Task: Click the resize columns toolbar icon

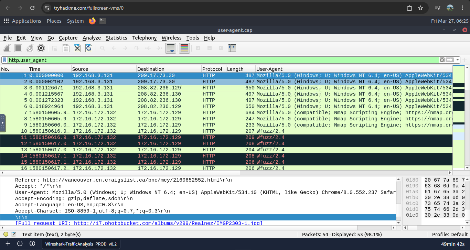Action: pos(232,48)
